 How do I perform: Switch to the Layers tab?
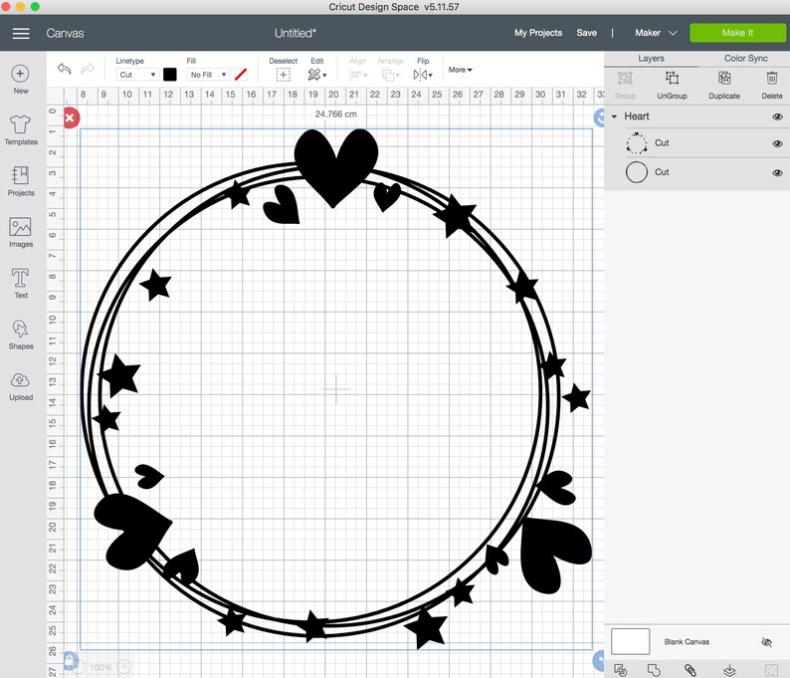pyautogui.click(x=651, y=59)
